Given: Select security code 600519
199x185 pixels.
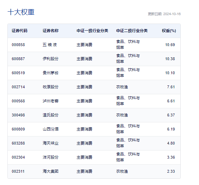Looking at the screenshot, I should (18, 73).
